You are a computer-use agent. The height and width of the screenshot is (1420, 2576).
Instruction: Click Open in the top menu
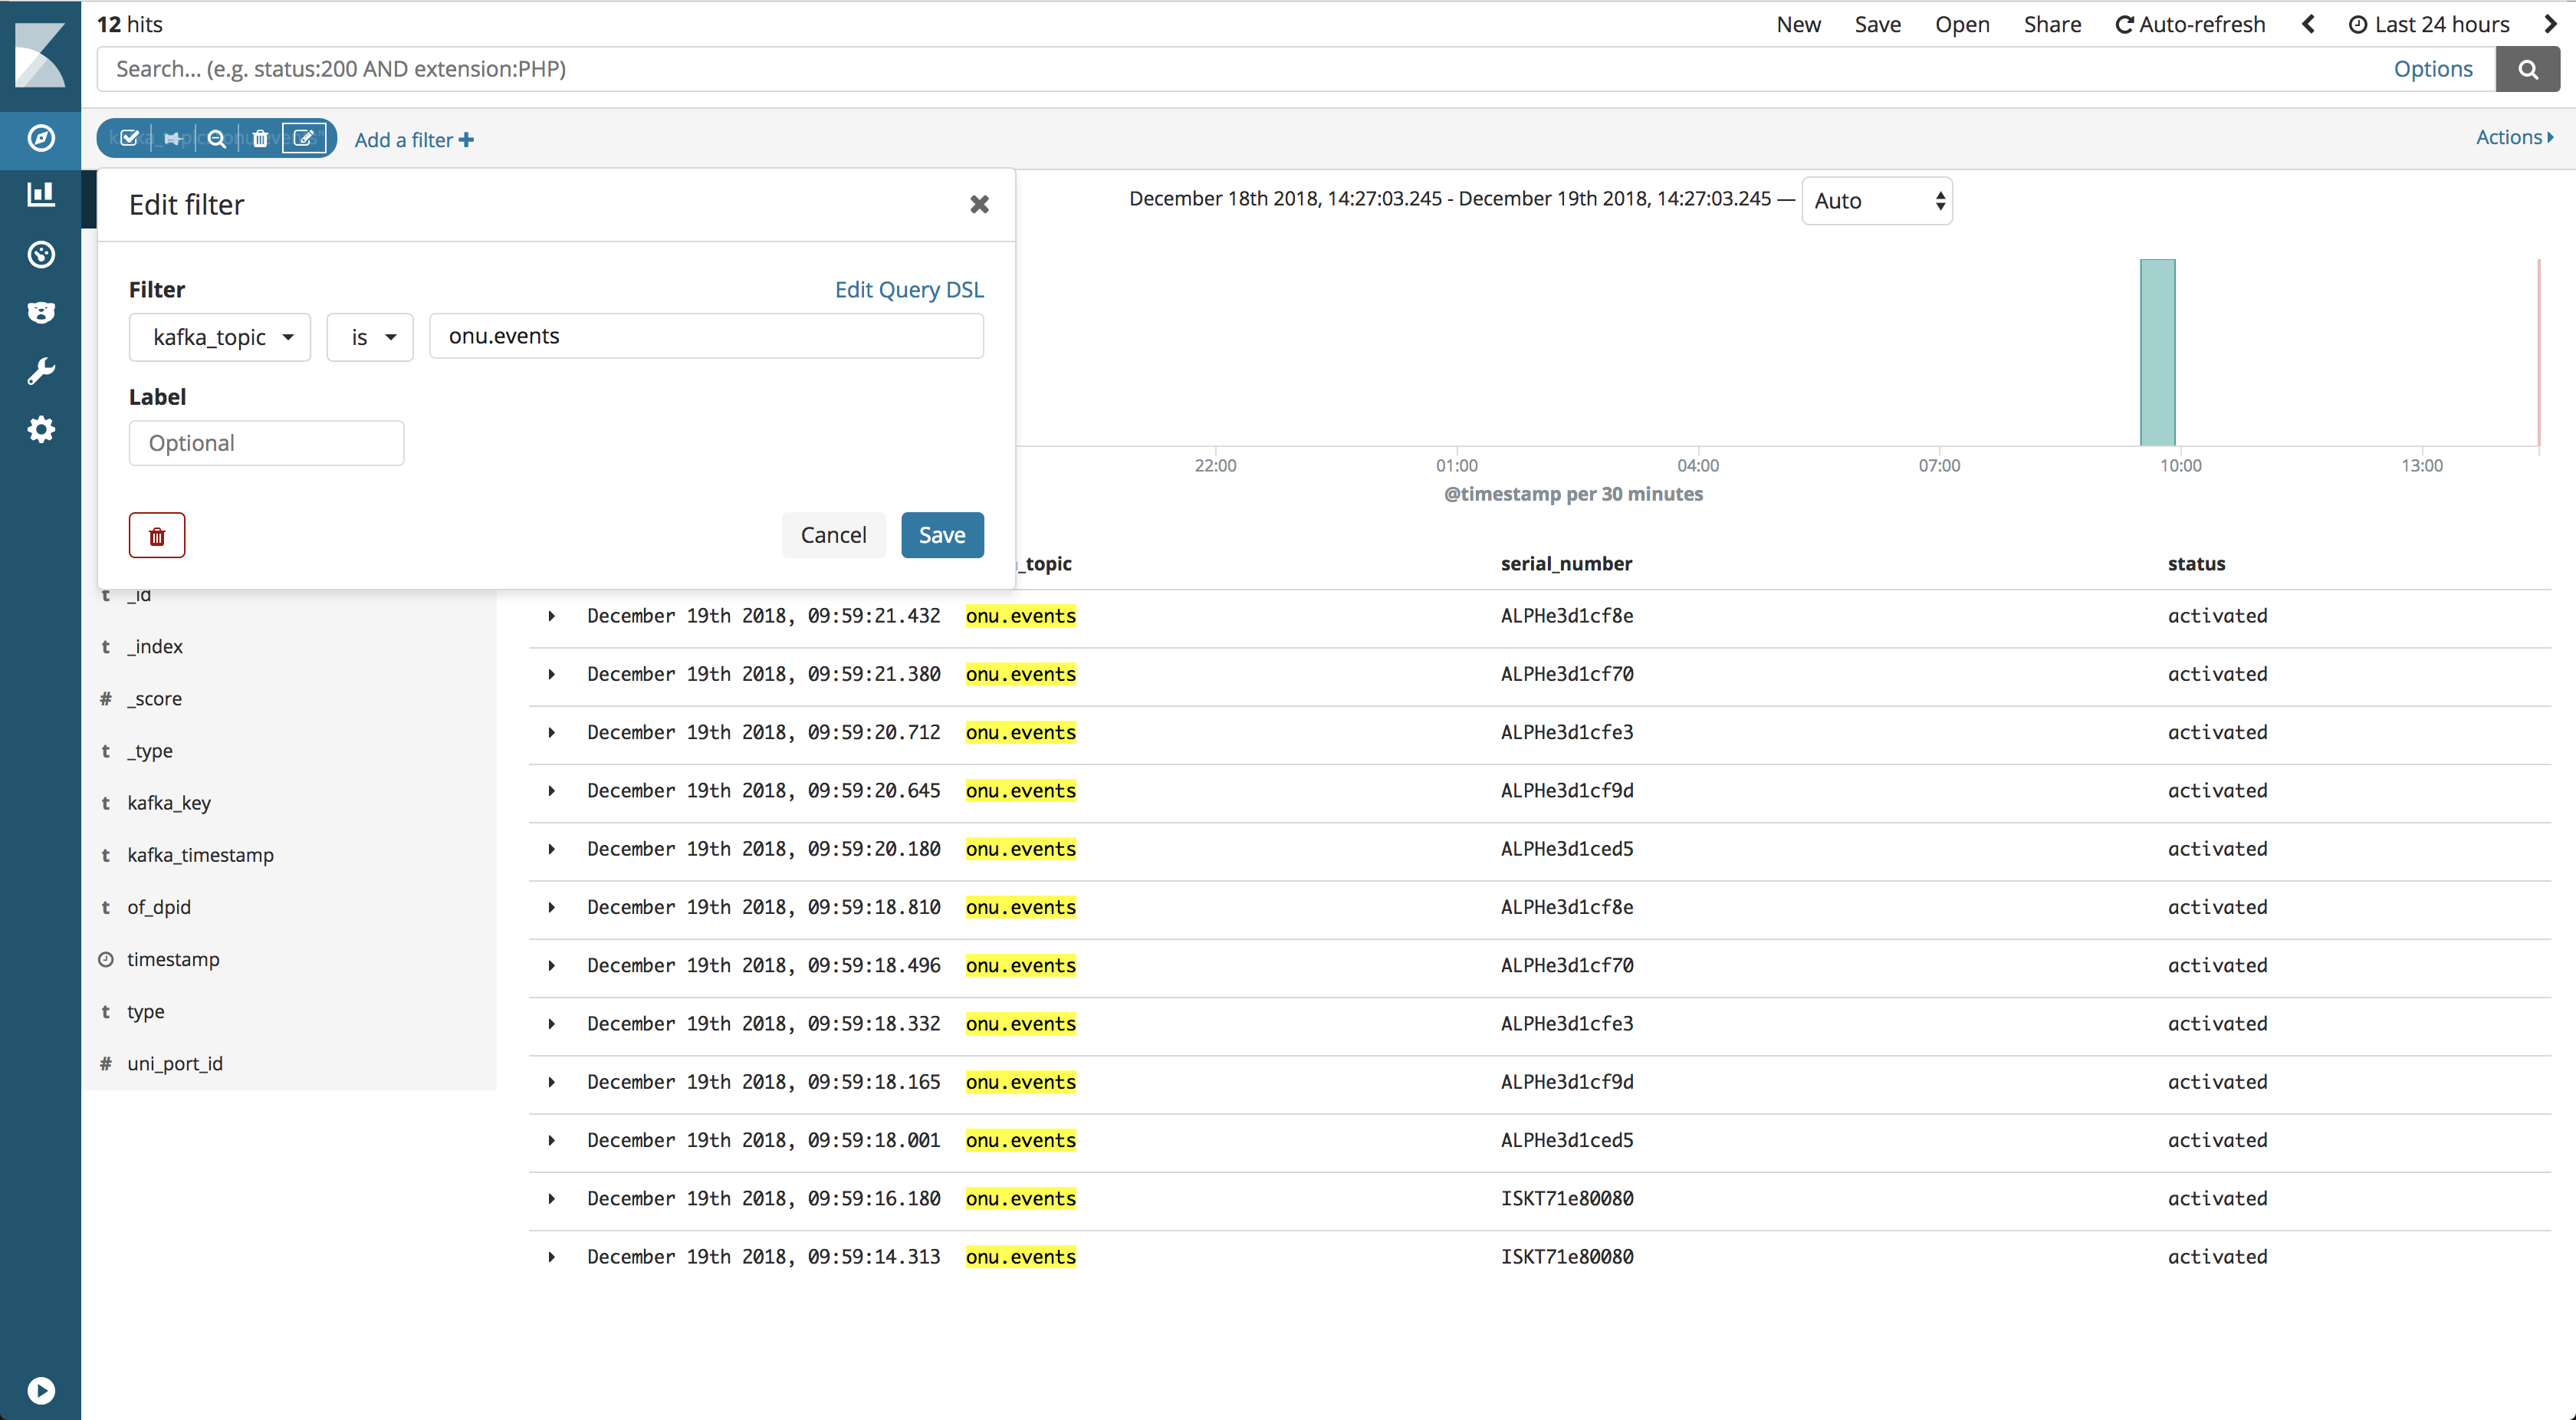pyautogui.click(x=1962, y=24)
